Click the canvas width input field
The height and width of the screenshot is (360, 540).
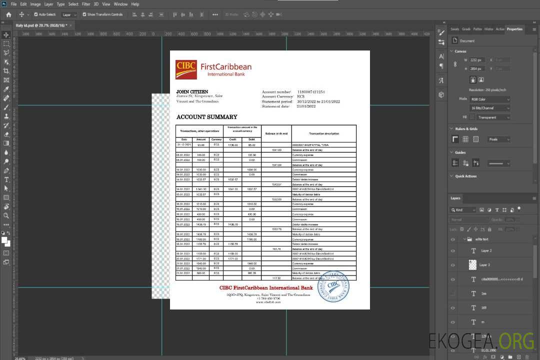(x=477, y=60)
